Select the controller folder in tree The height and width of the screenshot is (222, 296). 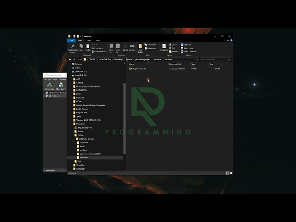[x=82, y=143]
